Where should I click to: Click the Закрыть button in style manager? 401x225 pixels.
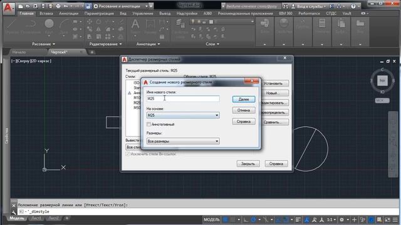coord(248,164)
